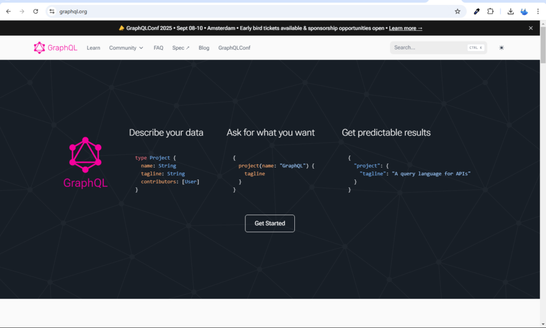Open browser downloads

[510, 12]
